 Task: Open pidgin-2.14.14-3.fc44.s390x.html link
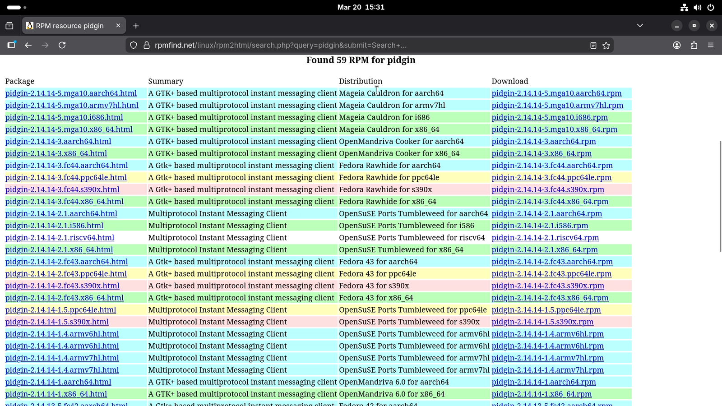(62, 189)
